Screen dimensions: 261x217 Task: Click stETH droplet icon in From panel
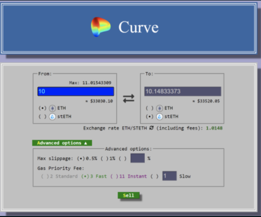click(52, 117)
